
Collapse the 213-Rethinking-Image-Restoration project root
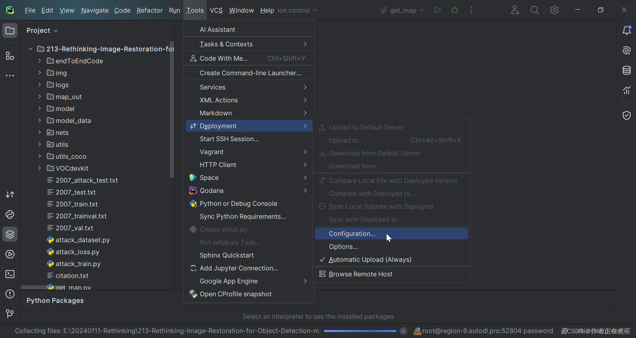pyautogui.click(x=30, y=49)
